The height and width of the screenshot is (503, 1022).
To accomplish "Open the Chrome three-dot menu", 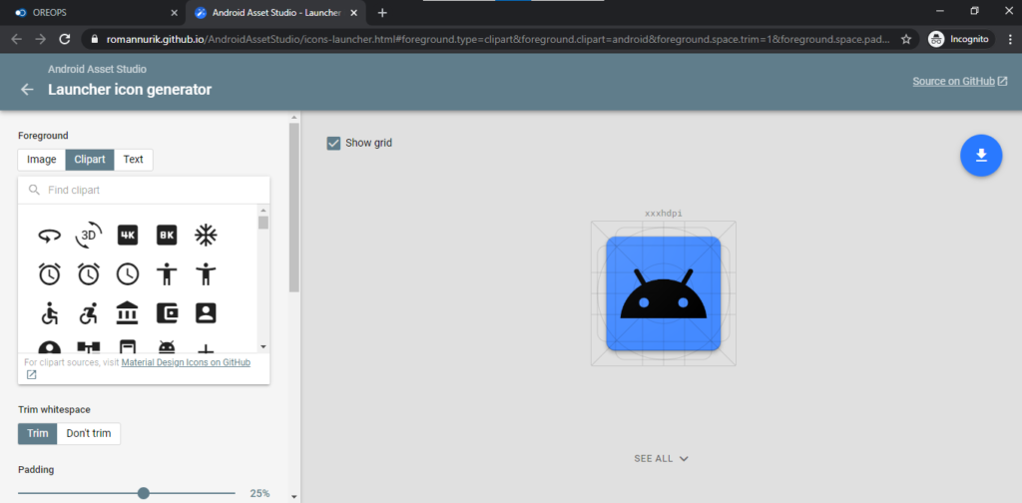I will 1008,39.
